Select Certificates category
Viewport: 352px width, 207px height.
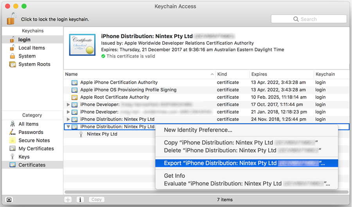coord(32,165)
